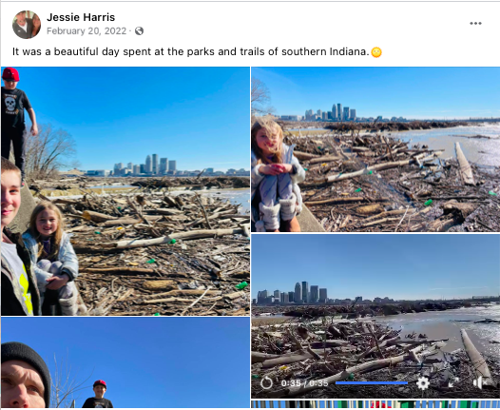500x410 pixels.
Task: Open the three-dot post options menu
Action: click(x=475, y=23)
